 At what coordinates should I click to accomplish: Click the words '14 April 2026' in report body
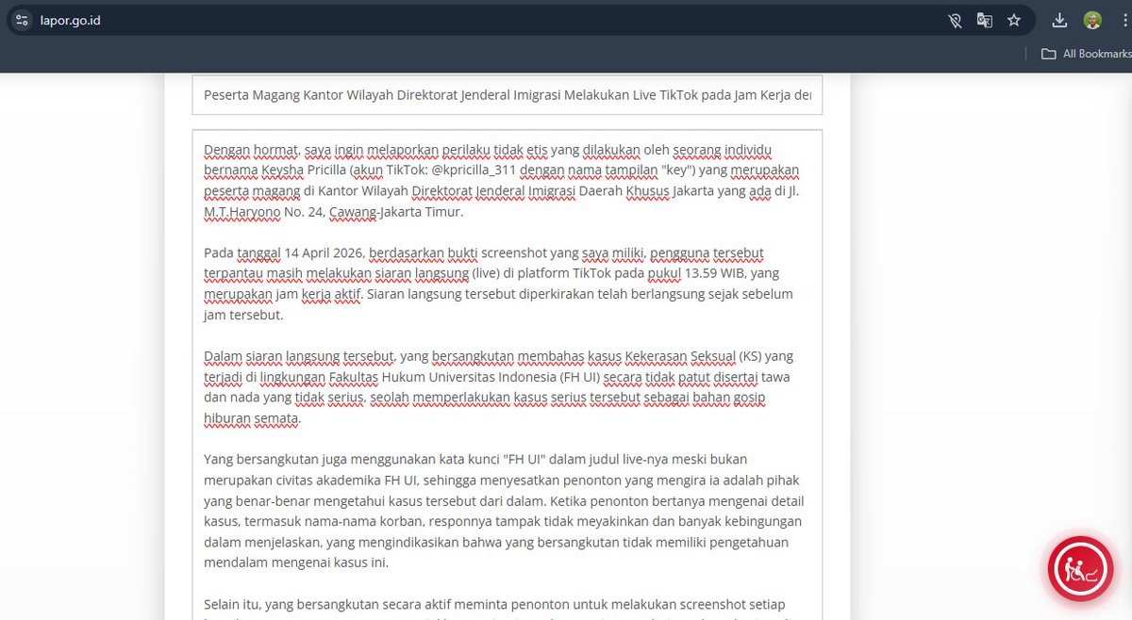[x=325, y=253]
